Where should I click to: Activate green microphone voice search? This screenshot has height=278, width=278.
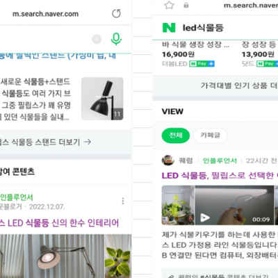coord(116,39)
